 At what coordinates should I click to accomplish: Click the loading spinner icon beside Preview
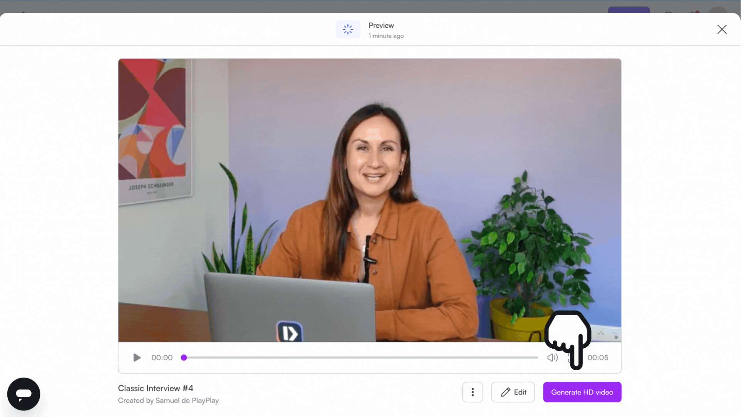click(x=348, y=29)
